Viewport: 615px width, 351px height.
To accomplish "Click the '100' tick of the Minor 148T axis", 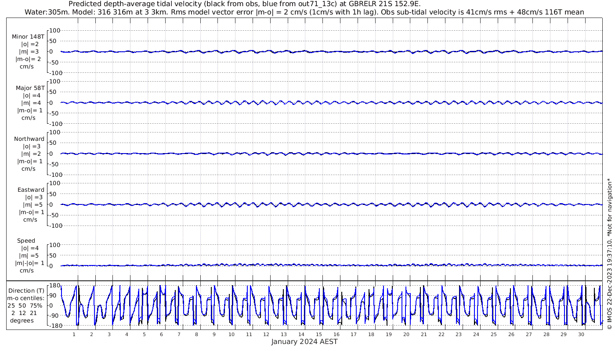I will pyautogui.click(x=54, y=30).
